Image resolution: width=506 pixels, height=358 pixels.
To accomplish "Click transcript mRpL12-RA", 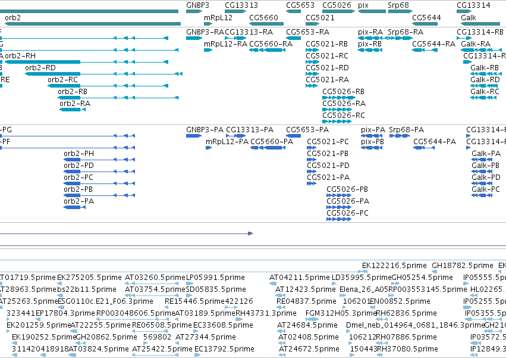I will click(225, 43).
